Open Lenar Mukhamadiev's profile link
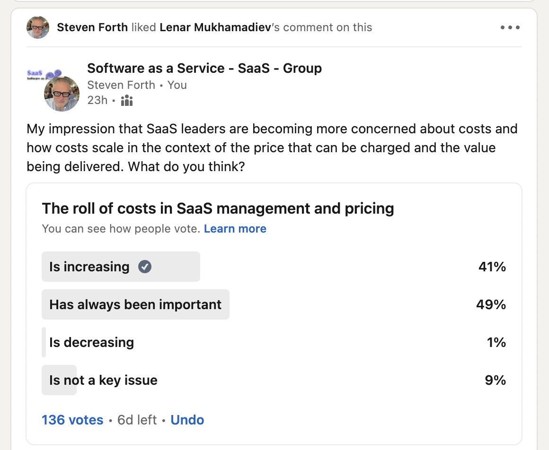Screen dimensions: 549x450 click(215, 27)
